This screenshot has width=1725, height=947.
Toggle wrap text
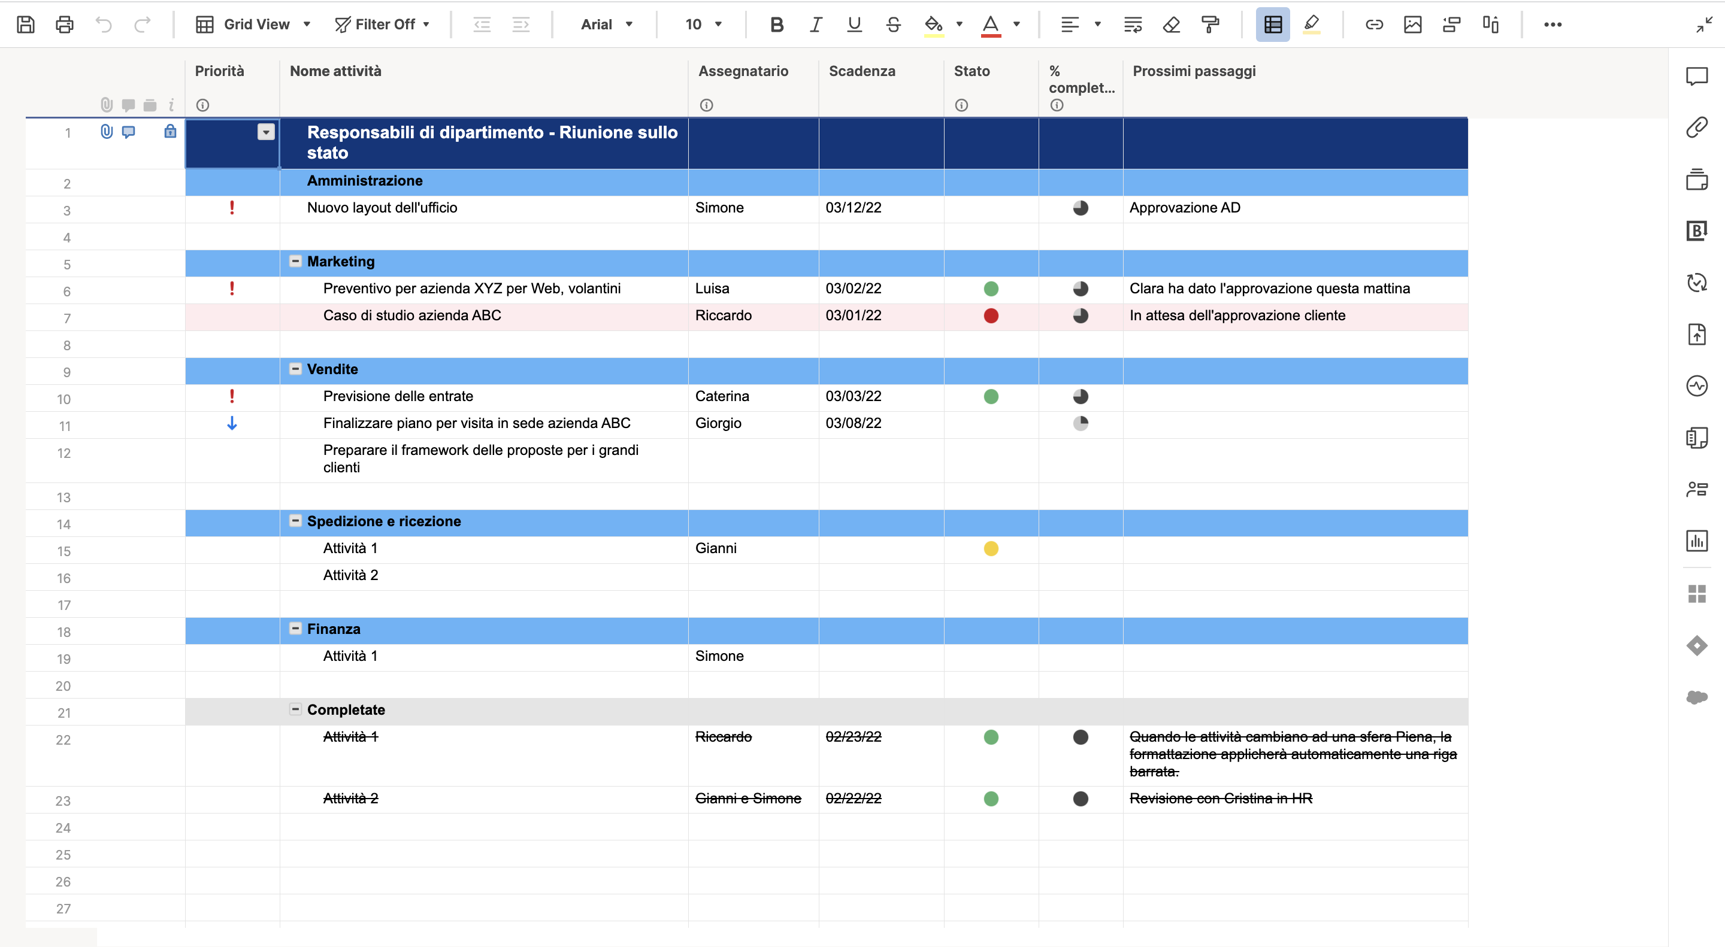1133,25
